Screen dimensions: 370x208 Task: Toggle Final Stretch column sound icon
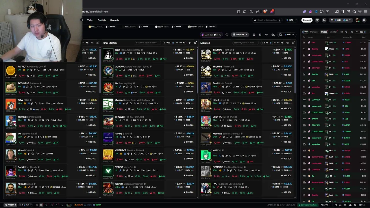coord(190,43)
